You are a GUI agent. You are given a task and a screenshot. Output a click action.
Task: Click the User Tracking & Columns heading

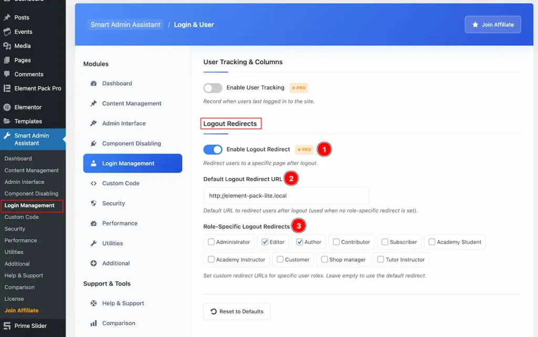click(x=243, y=62)
